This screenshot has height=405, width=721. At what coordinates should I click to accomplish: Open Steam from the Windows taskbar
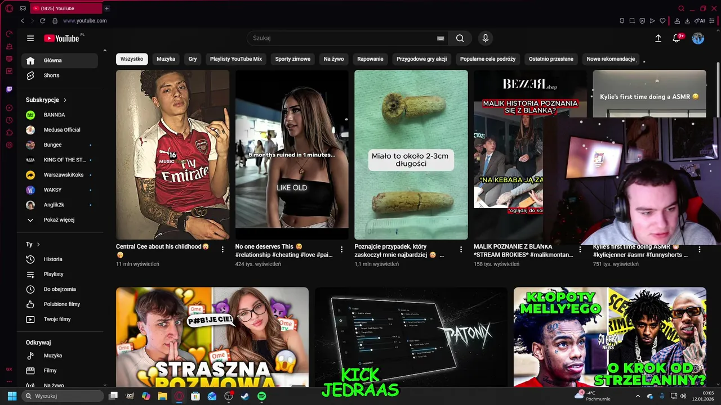click(245, 396)
